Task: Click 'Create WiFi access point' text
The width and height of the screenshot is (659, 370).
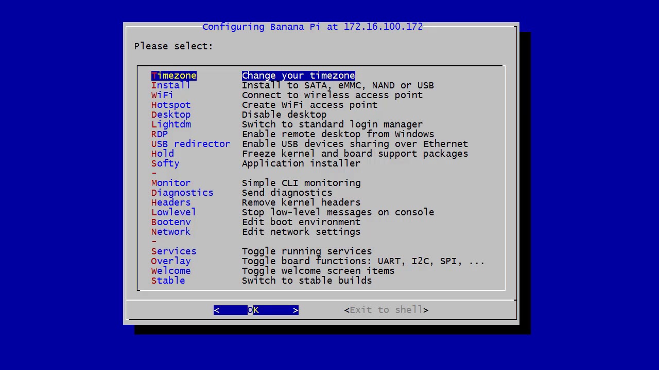Action: click(x=309, y=105)
